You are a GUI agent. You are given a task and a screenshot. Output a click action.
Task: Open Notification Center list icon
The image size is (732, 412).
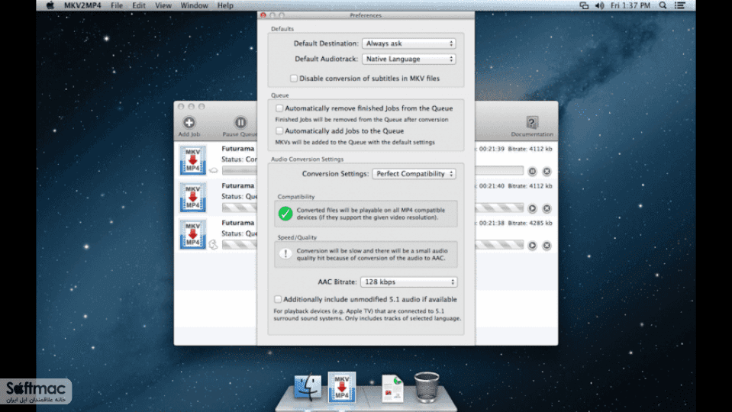point(680,5)
